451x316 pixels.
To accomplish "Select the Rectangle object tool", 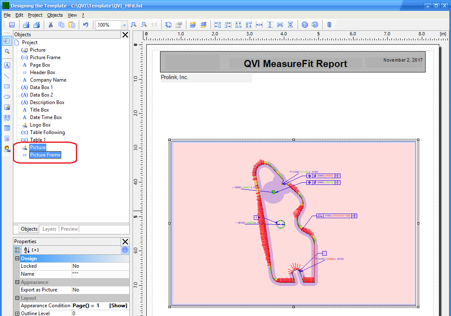I will pyautogui.click(x=7, y=87).
